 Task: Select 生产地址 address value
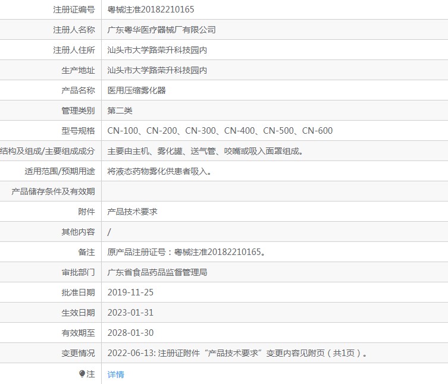pyautogui.click(x=157, y=70)
